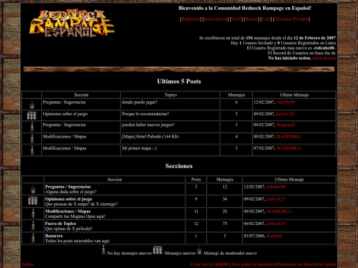The height and width of the screenshot is (268, 358).
Task: Click the can icon of section 'Opiniones sobre el juego' in Secciones
Action: pos(33,201)
